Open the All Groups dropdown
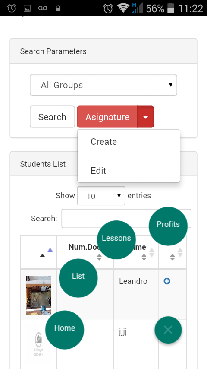This screenshot has height=369, width=207. pyautogui.click(x=103, y=85)
